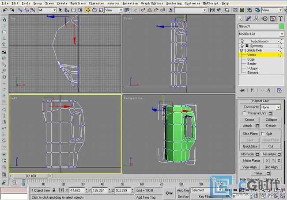
Task: Open Configure Modifier Sets icon
Action: 279,90
